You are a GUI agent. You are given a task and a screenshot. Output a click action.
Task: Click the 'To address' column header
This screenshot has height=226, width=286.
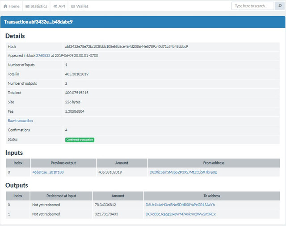pos(211,196)
